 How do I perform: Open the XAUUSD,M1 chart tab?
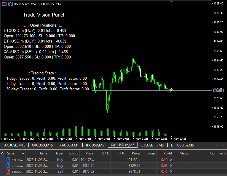[x=69, y=145]
